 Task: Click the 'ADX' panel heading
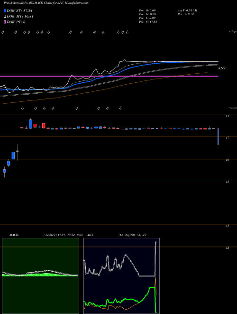(90, 235)
